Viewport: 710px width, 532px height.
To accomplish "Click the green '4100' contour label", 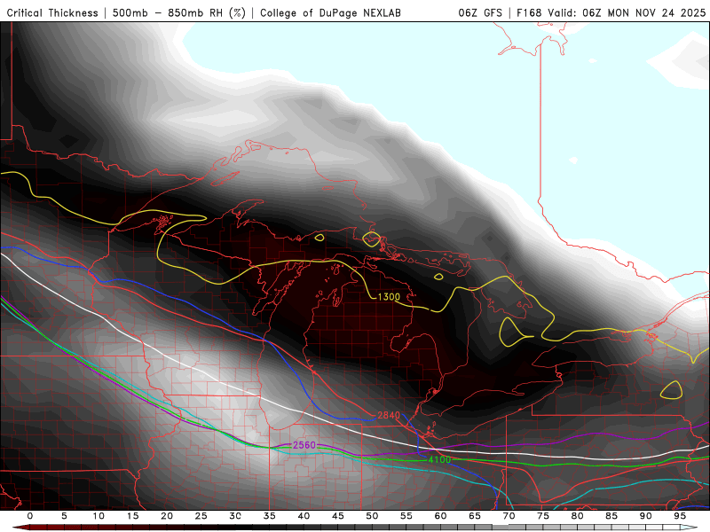I will 439,459.
